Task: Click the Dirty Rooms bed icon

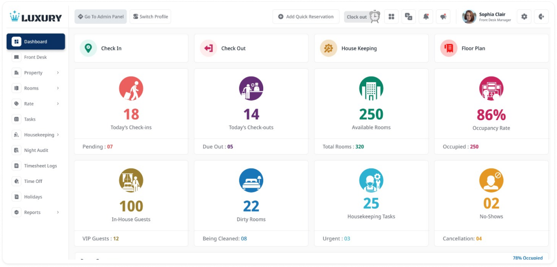Action: pos(251,180)
